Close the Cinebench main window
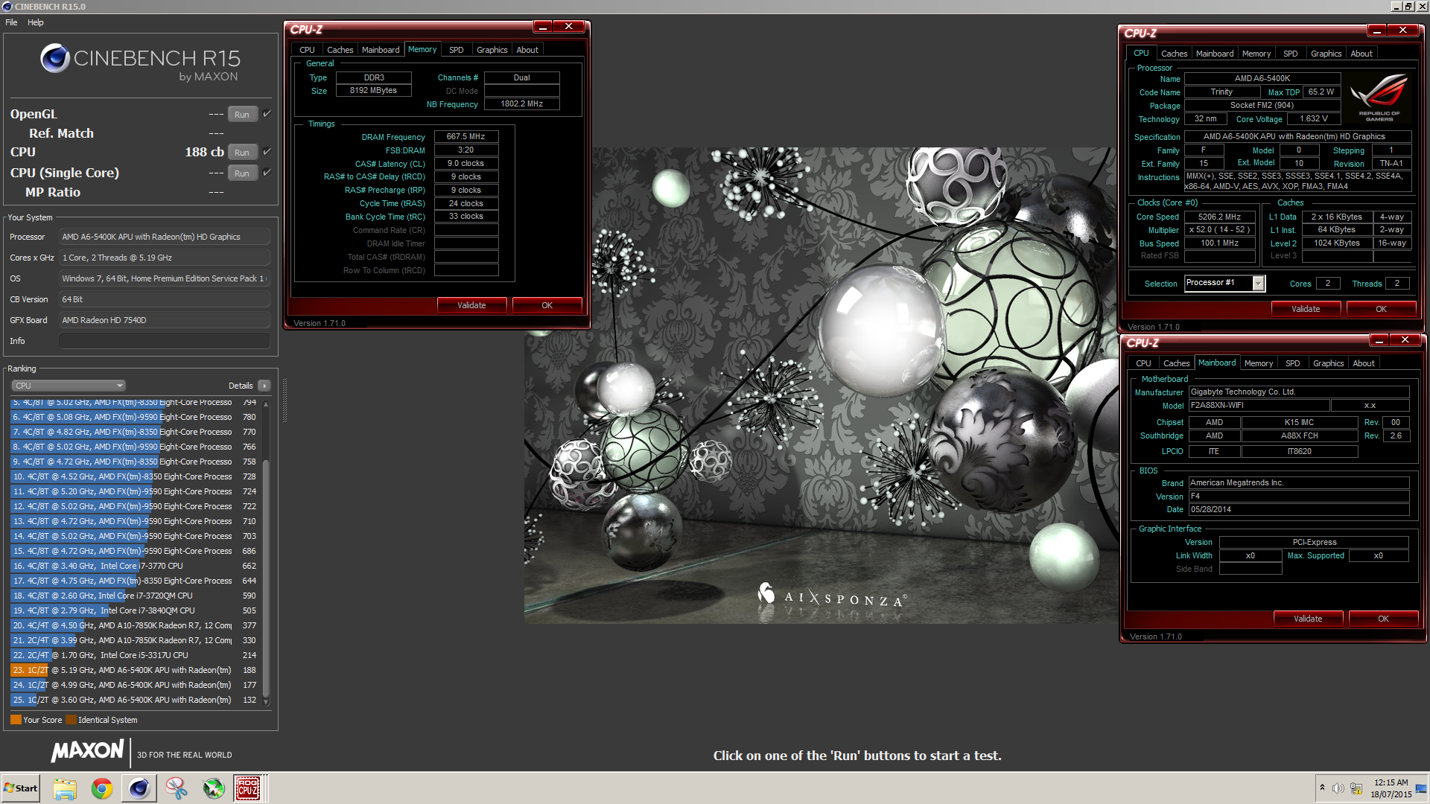 point(1421,7)
